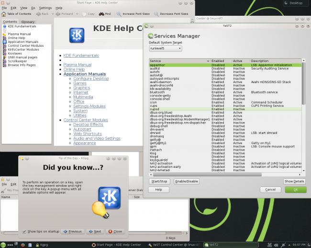Open the Forward history dropdown arrow
This screenshot has width=311, height=248.
pyautogui.click(x=77, y=14)
